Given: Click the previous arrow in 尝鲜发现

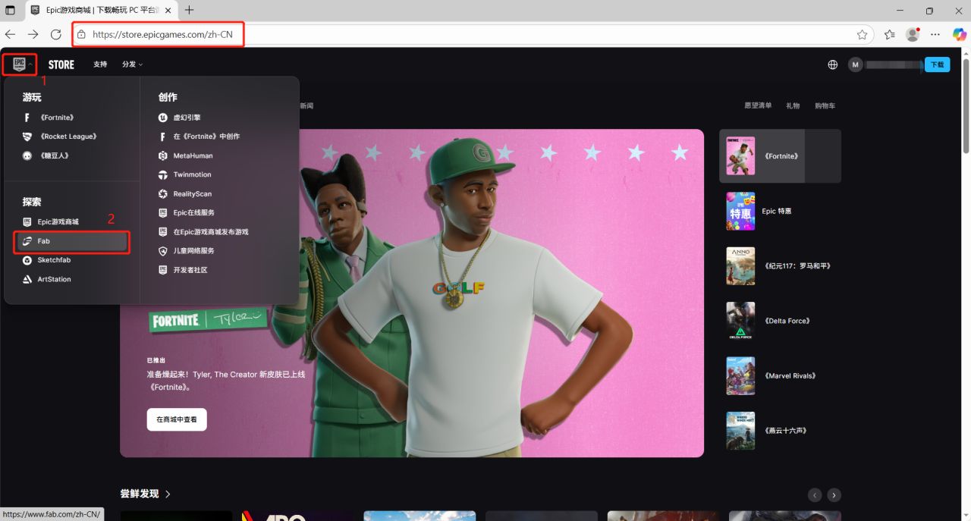Looking at the screenshot, I should pos(815,495).
